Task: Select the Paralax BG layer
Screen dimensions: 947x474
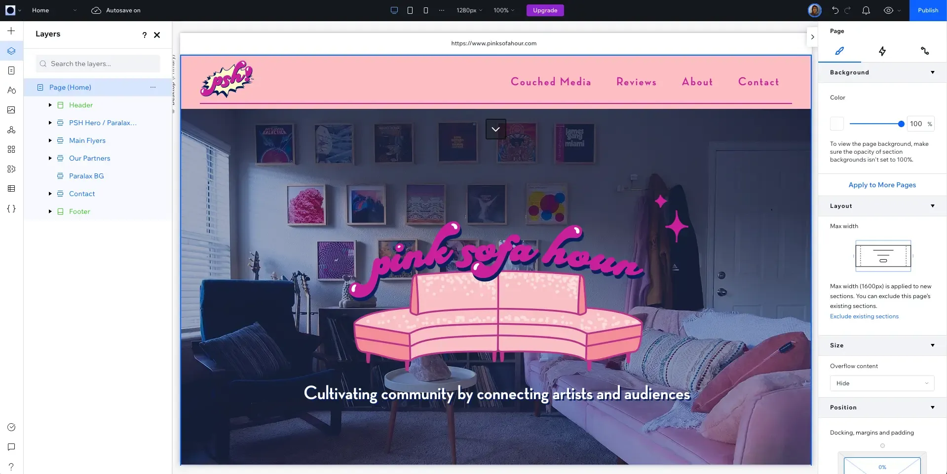Action: [x=86, y=176]
